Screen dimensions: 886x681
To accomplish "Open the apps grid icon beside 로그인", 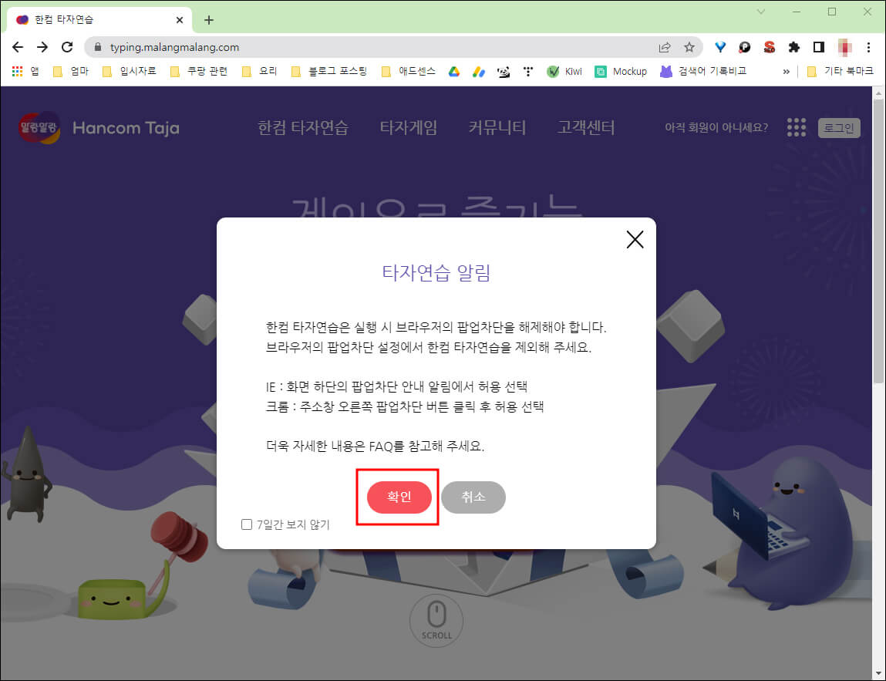I will pyautogui.click(x=796, y=127).
